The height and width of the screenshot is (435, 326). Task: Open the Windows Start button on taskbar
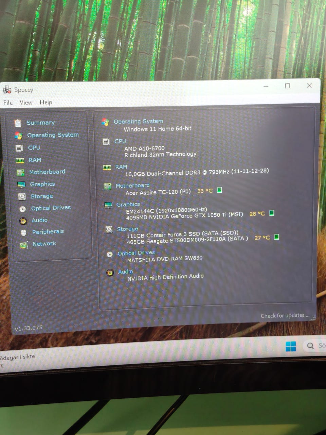[291, 346]
